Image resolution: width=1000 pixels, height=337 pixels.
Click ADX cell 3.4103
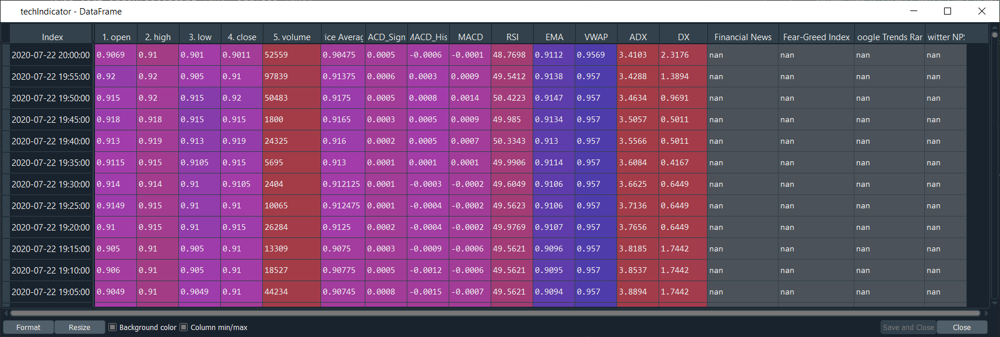pos(638,55)
